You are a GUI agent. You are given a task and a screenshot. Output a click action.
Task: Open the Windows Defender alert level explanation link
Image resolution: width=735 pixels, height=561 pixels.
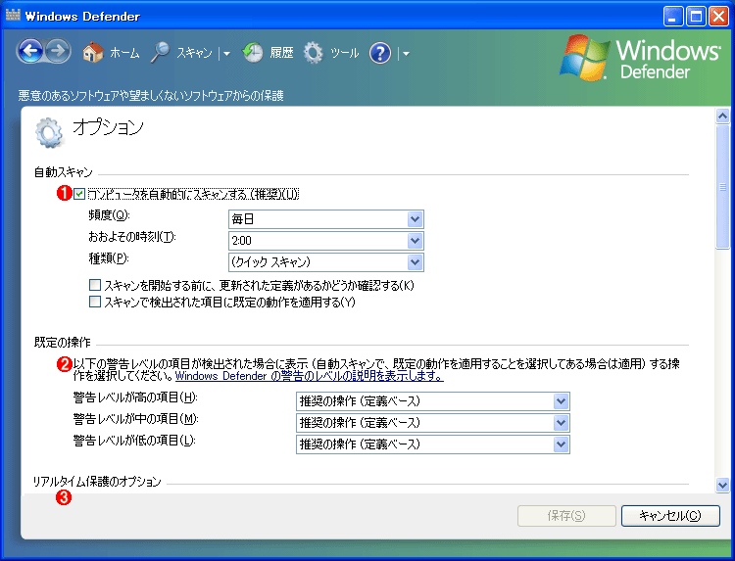coord(310,376)
